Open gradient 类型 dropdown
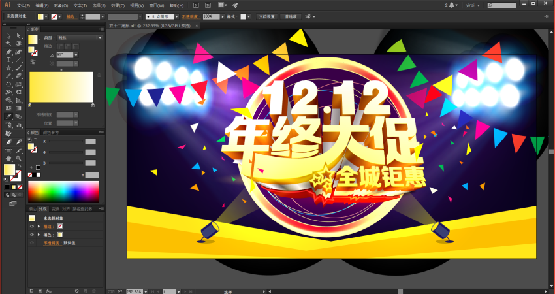This screenshot has width=555, height=294. pos(80,37)
